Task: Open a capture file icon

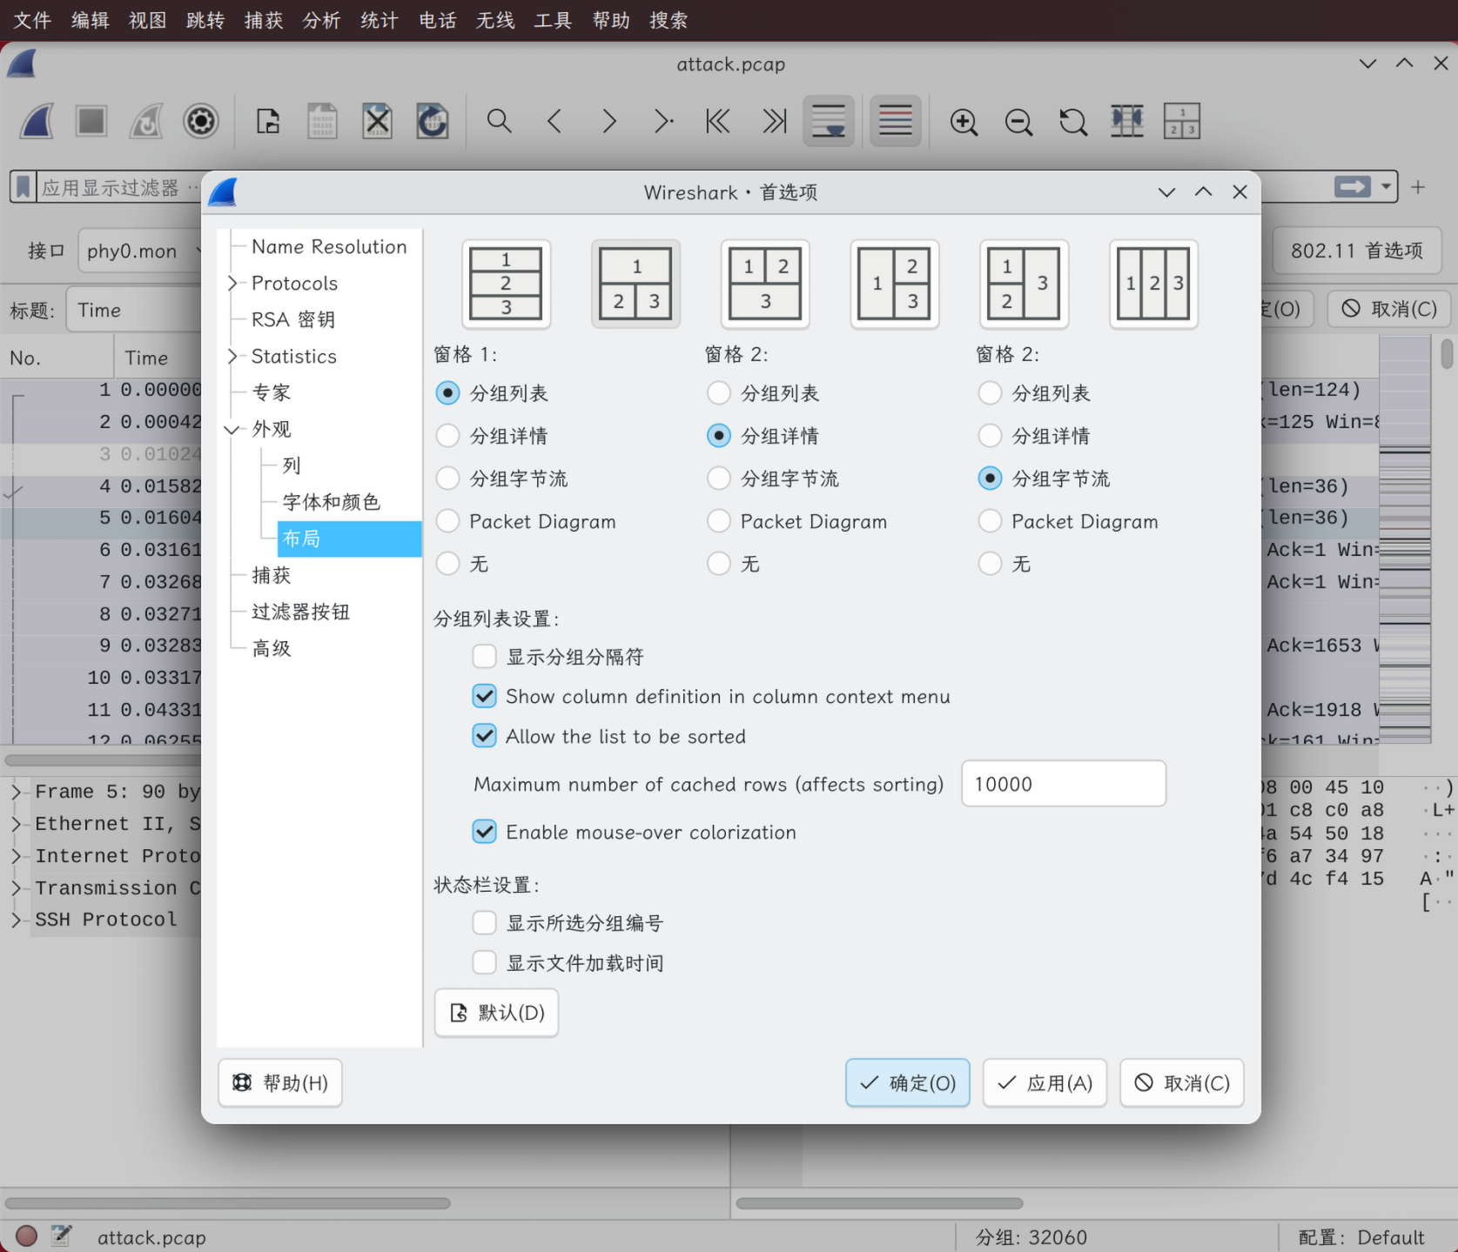Action: pos(268,121)
